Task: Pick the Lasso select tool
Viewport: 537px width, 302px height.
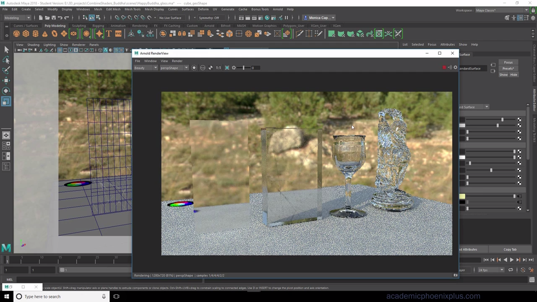Action: 6,60
